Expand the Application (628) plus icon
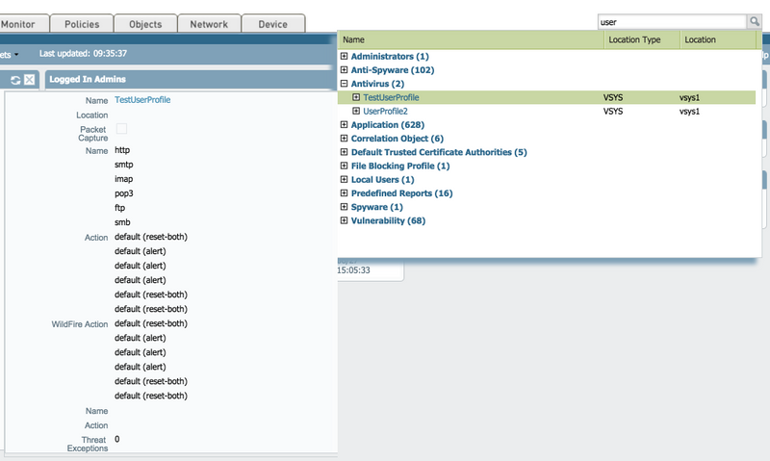The image size is (770, 461). pos(345,125)
